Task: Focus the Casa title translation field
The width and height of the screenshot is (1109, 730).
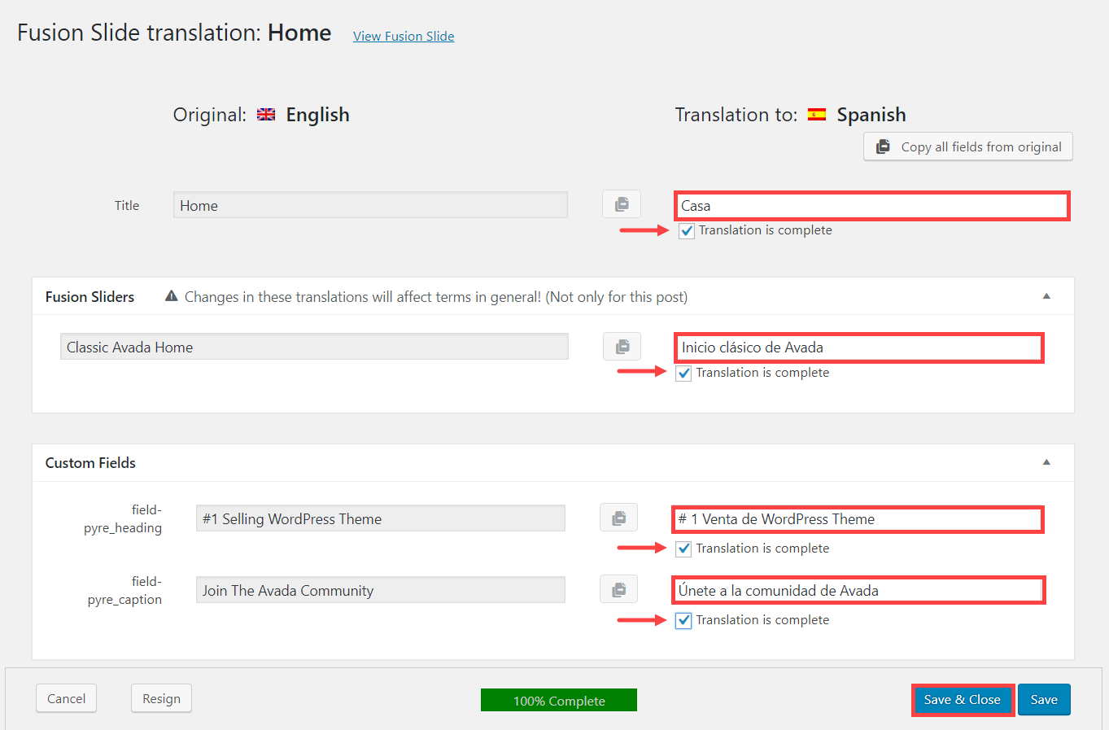Action: (x=871, y=206)
